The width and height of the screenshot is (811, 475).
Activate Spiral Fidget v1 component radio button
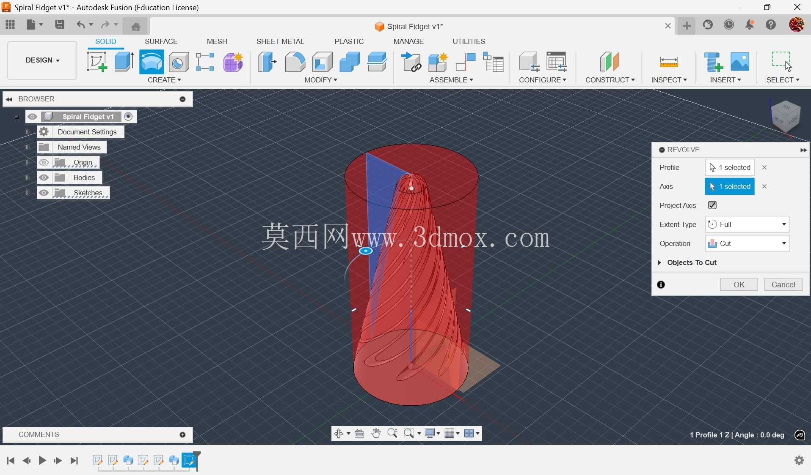pos(128,117)
